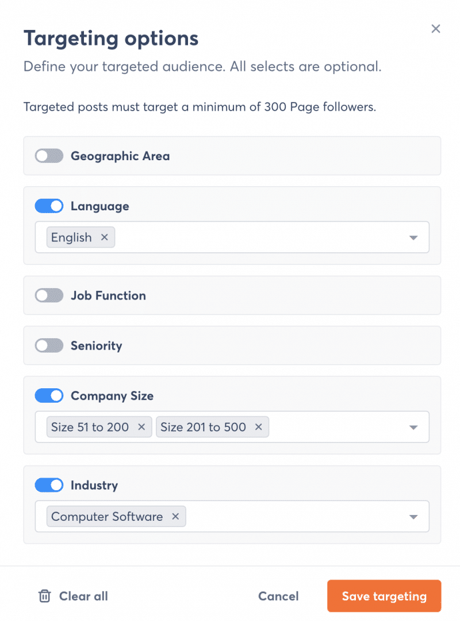460x621 pixels.
Task: Disable the Company Size toggle
Action: (x=49, y=396)
